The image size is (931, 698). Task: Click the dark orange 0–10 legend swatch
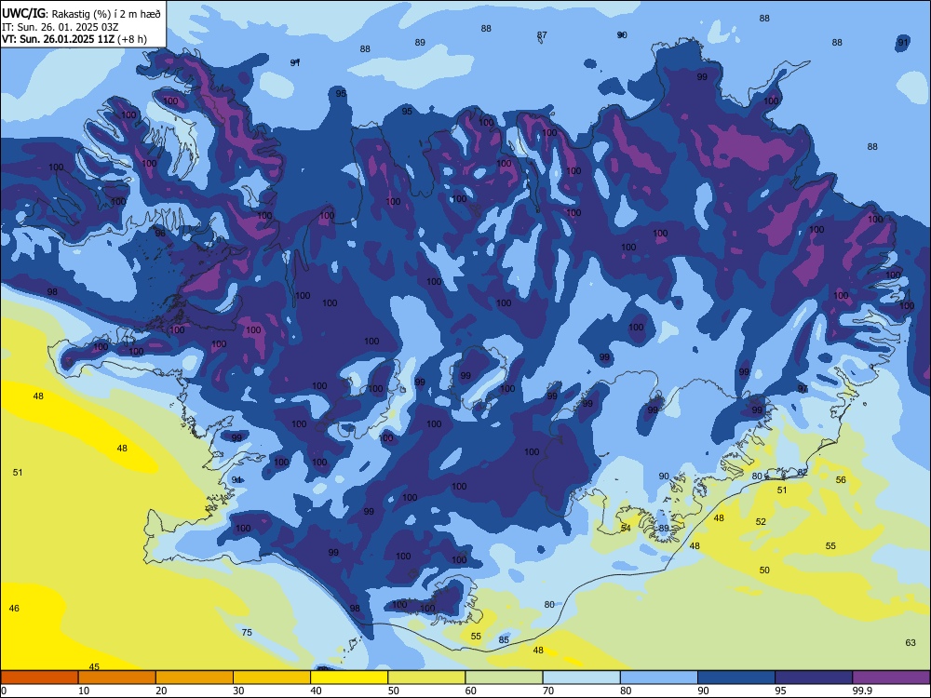point(39,678)
